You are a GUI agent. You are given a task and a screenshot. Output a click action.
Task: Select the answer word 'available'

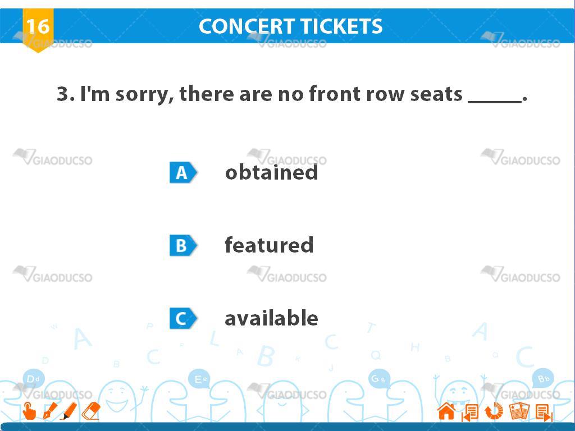tap(271, 318)
